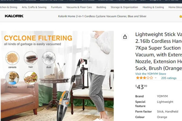Screen dimensions: 182x121
Task: Select Heating & Cooling category
Action: pyautogui.click(x=153, y=7)
